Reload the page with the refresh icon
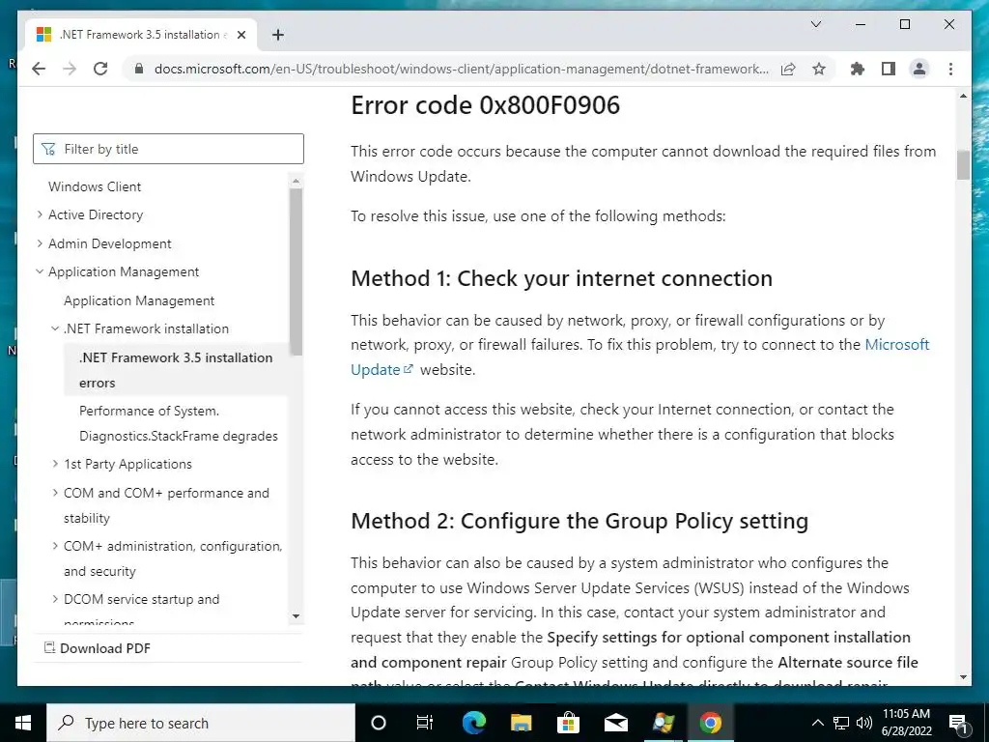This screenshot has height=742, width=989. point(100,69)
